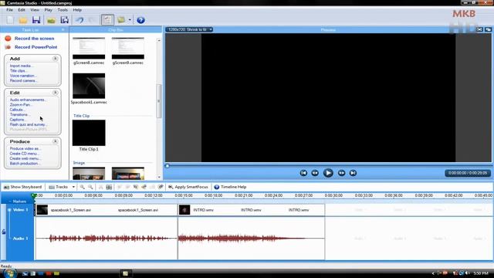This screenshot has width=494, height=278.
Task: Open project folder icon in toolbar
Action: point(23,20)
